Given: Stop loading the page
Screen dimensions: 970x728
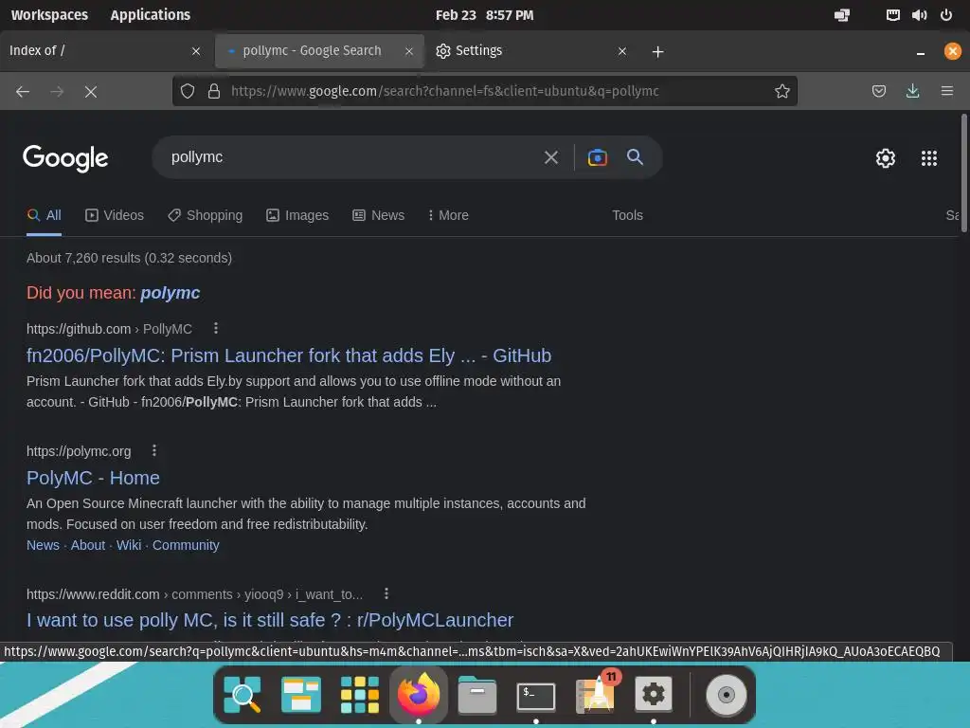Looking at the screenshot, I should coord(90,92).
